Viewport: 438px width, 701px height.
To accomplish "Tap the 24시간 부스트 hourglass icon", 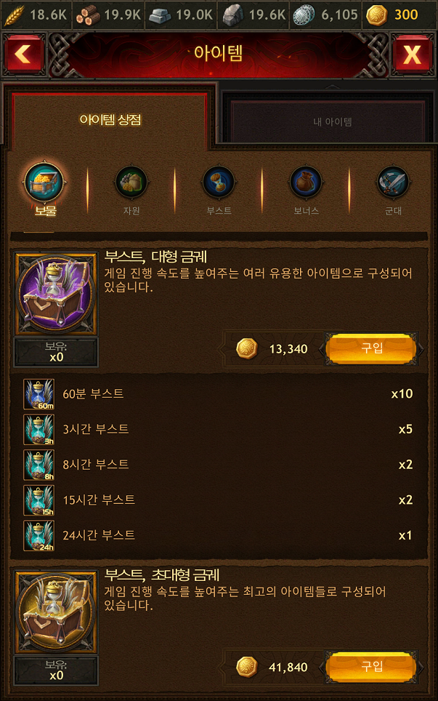I will (38, 536).
